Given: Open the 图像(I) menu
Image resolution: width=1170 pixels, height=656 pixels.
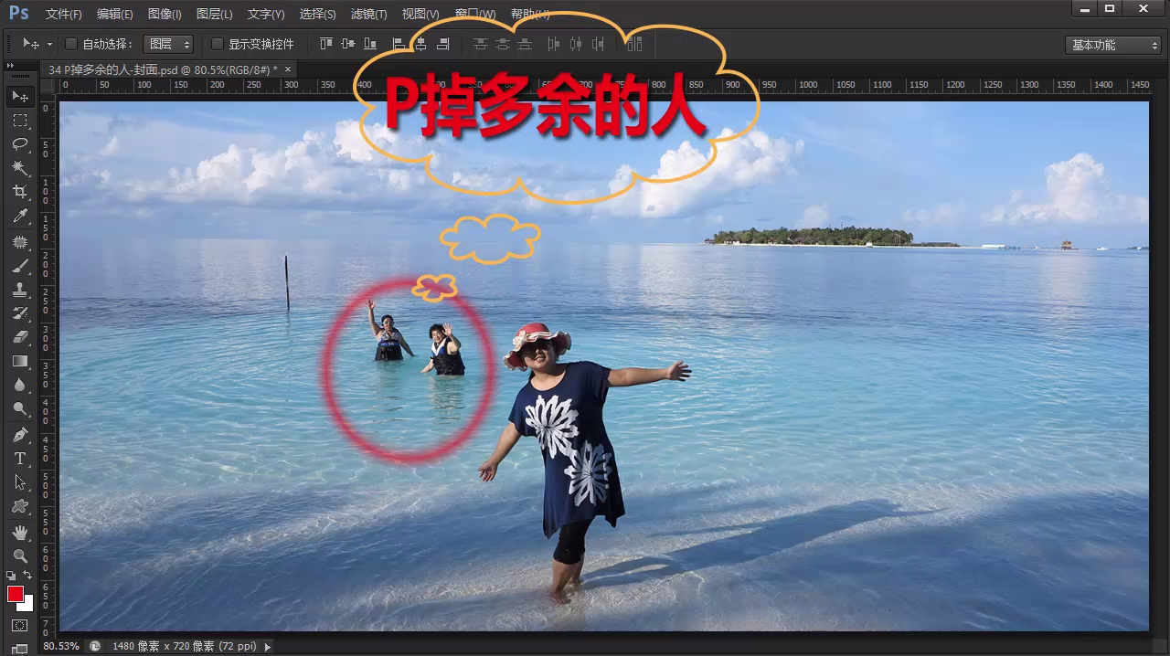Looking at the screenshot, I should (165, 15).
